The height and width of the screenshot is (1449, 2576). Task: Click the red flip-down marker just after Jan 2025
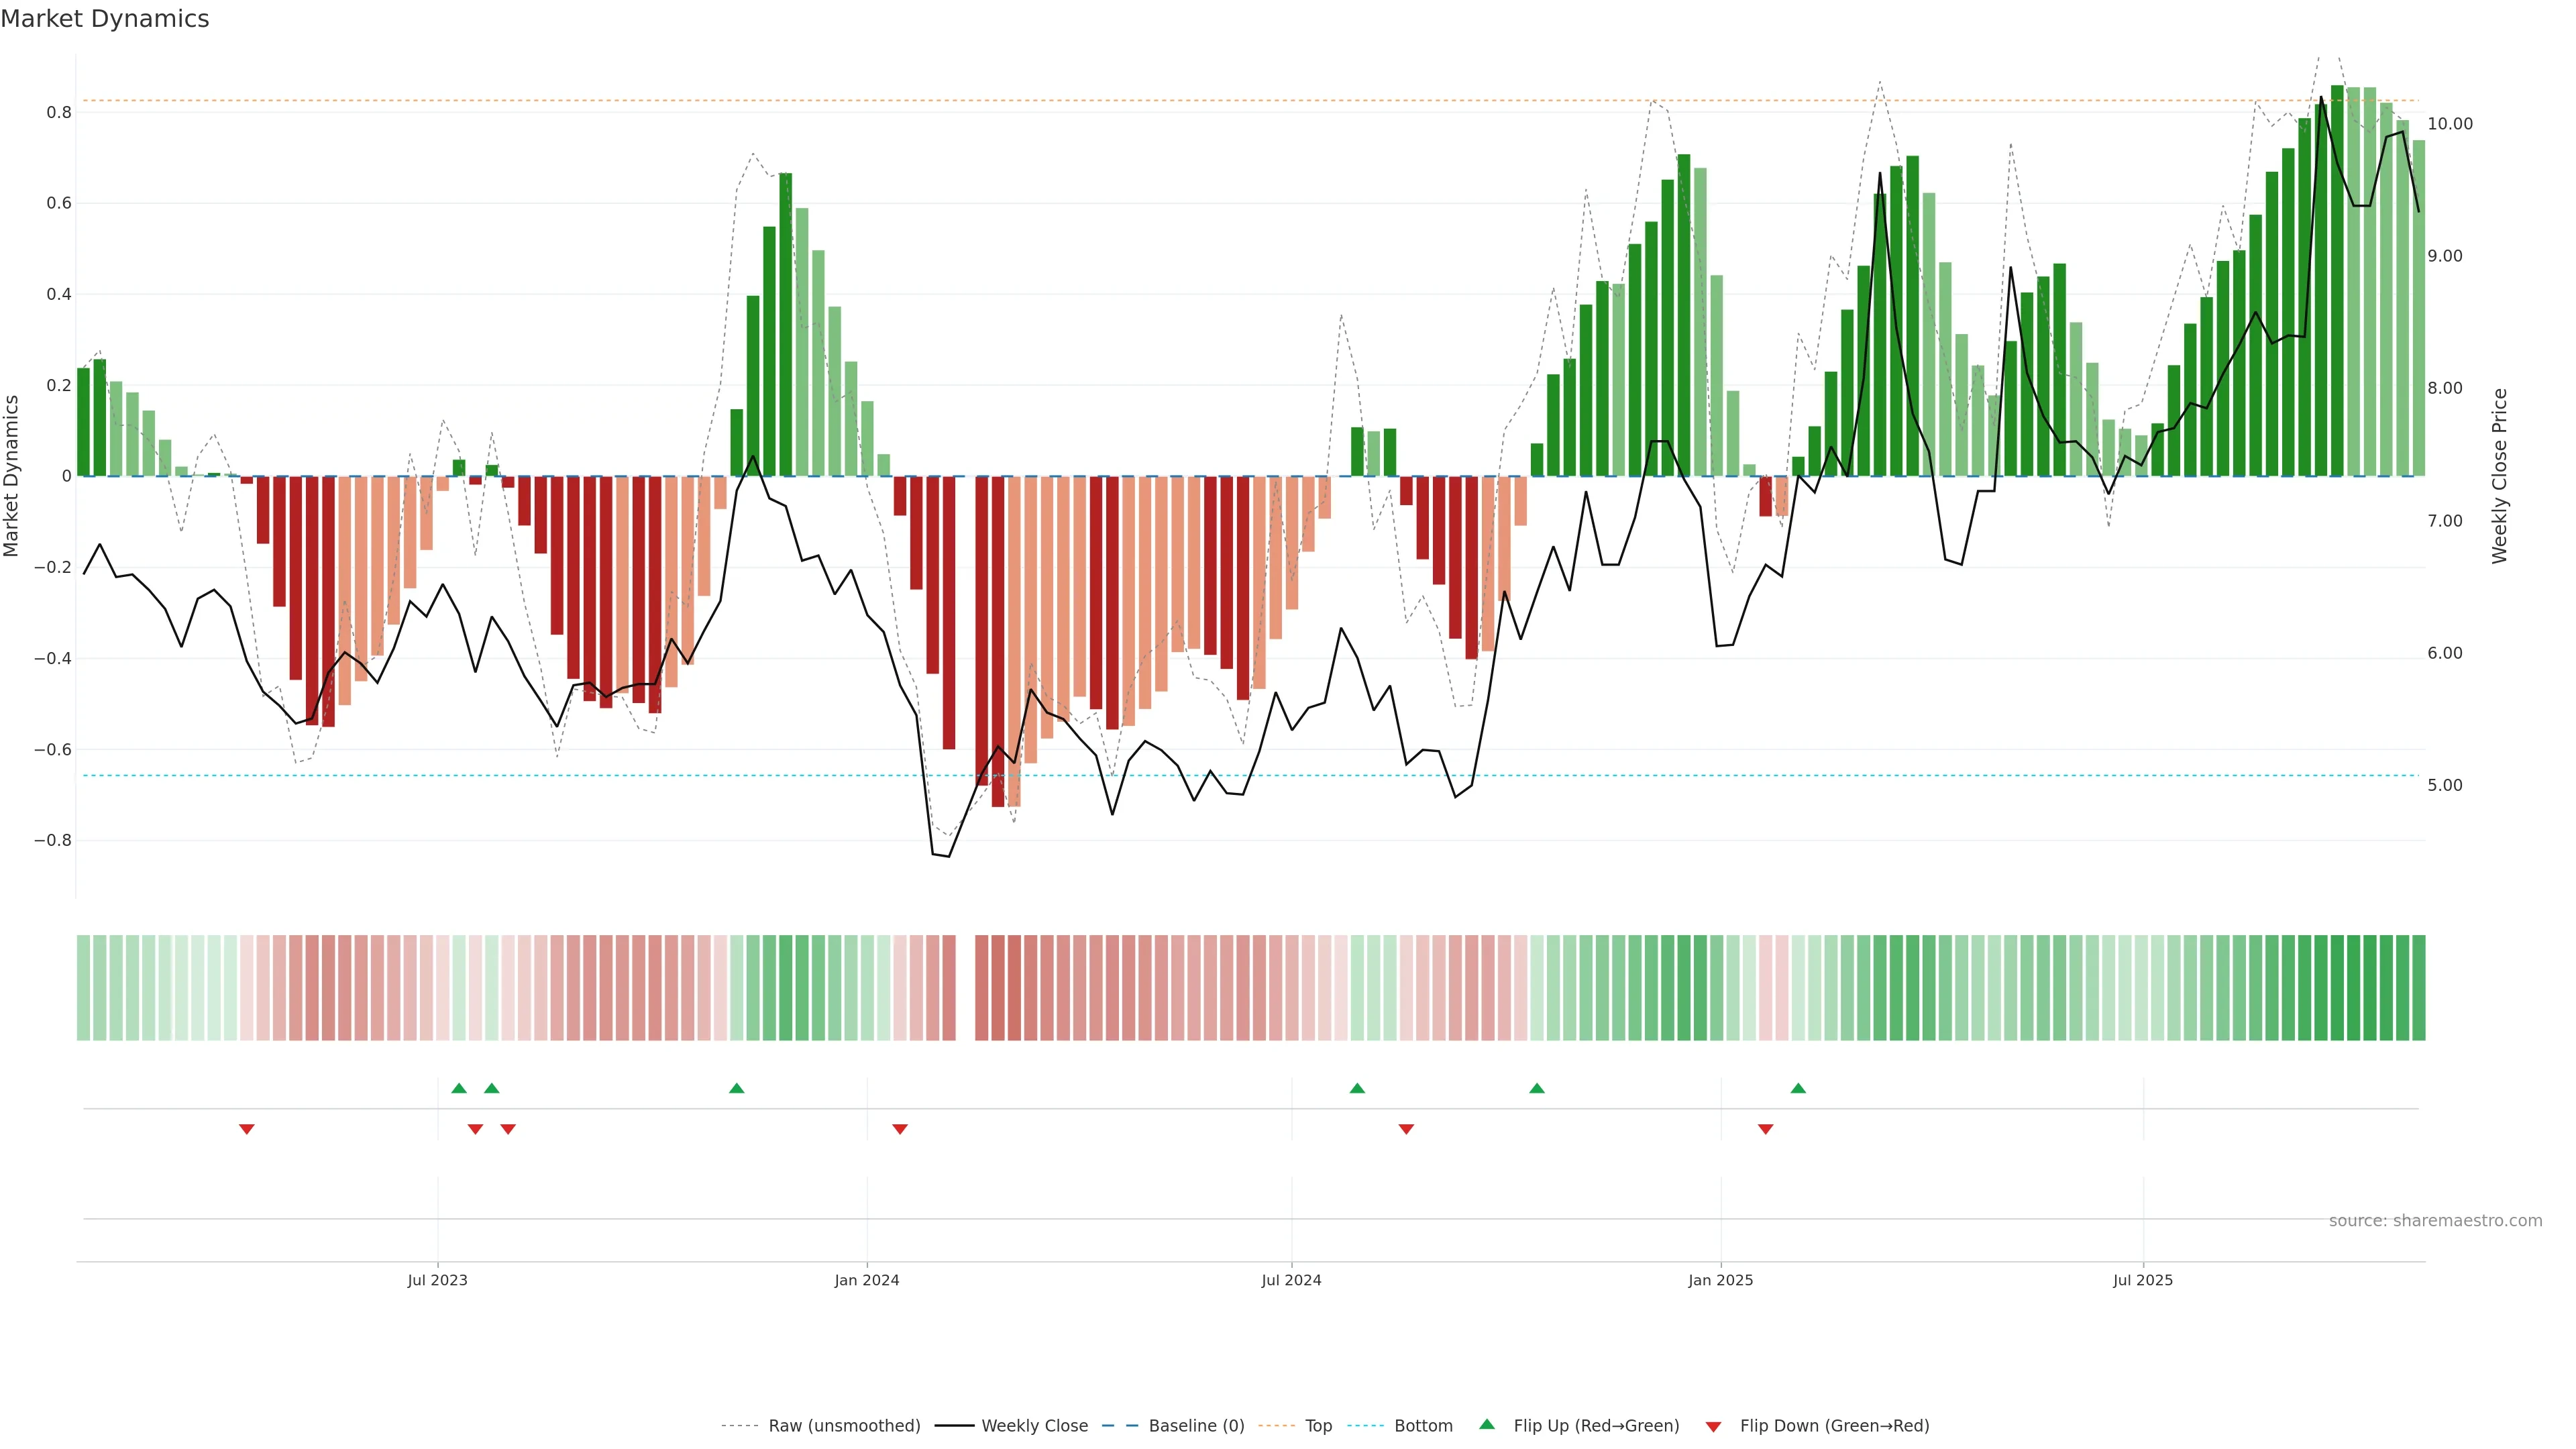click(x=1766, y=1129)
